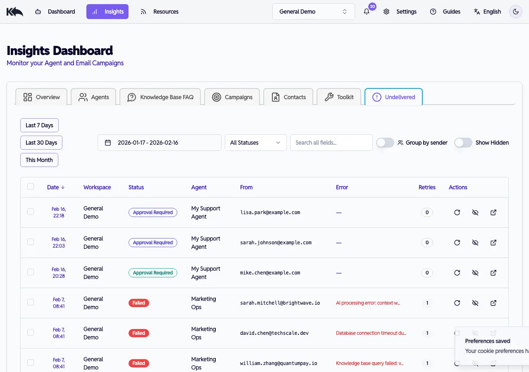Enable the Show Hidden toggle

click(x=463, y=143)
